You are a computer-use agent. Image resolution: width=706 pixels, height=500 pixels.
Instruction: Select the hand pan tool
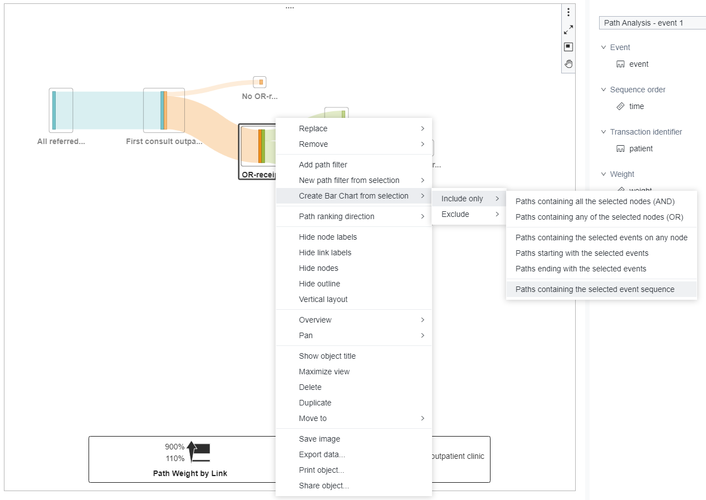[x=568, y=63]
